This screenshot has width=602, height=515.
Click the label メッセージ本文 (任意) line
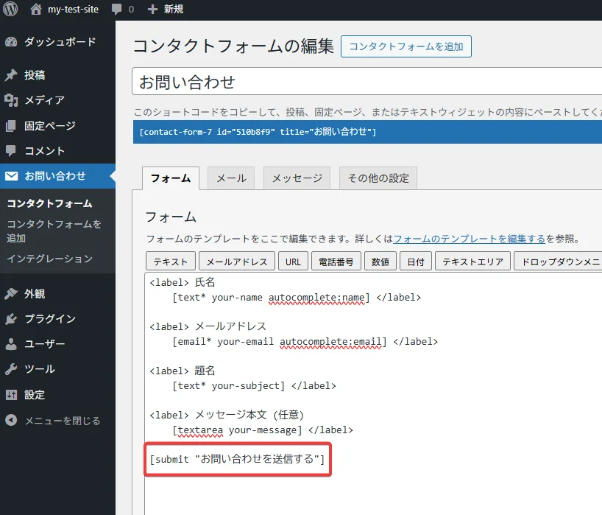pyautogui.click(x=227, y=415)
